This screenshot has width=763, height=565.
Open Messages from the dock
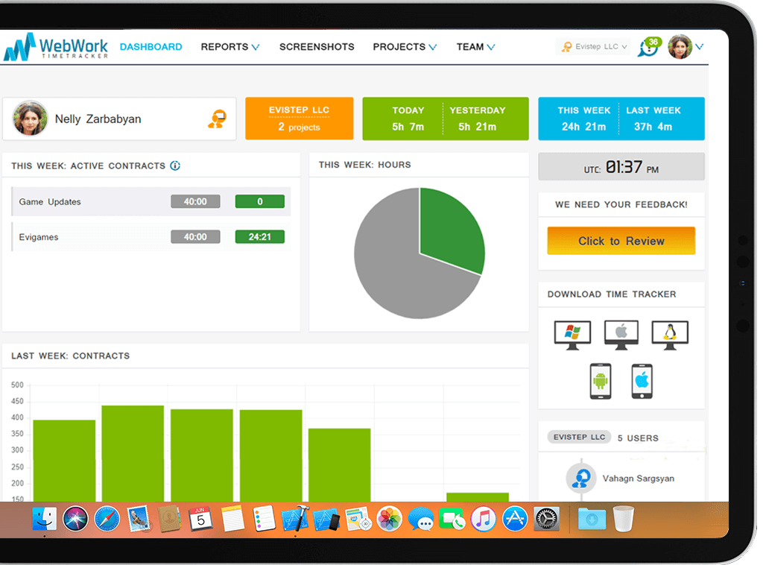point(421,519)
